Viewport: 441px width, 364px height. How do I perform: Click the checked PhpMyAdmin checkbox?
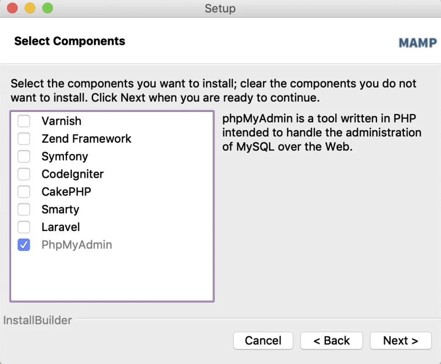click(24, 245)
